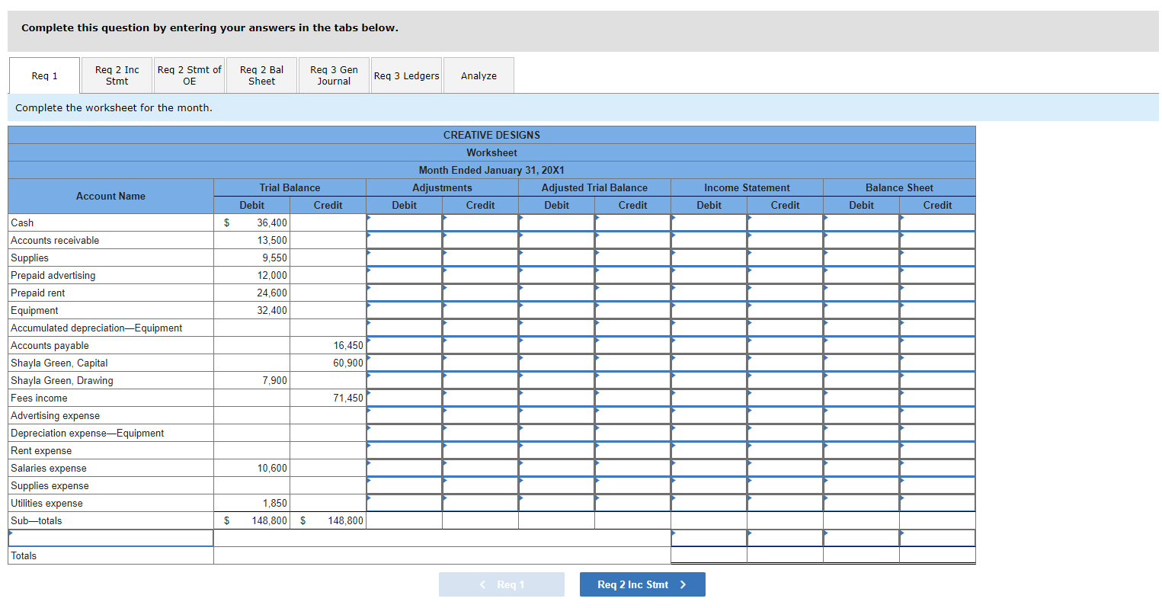Image resolution: width=1162 pixels, height=608 pixels.
Task: Select Utilities expense Income Statement Debit cell
Action: click(709, 503)
